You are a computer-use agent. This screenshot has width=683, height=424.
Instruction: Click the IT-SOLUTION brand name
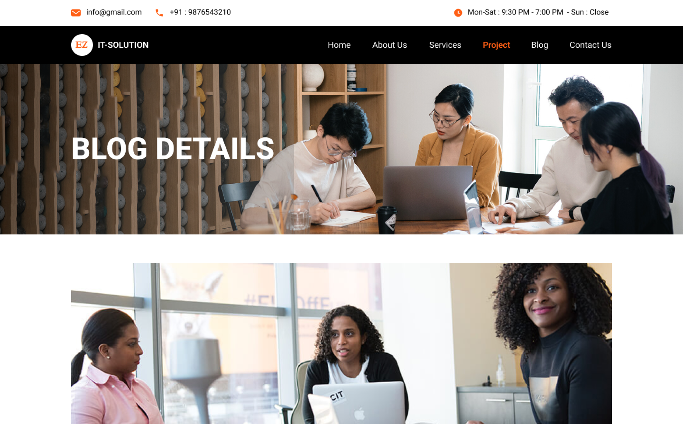click(123, 45)
